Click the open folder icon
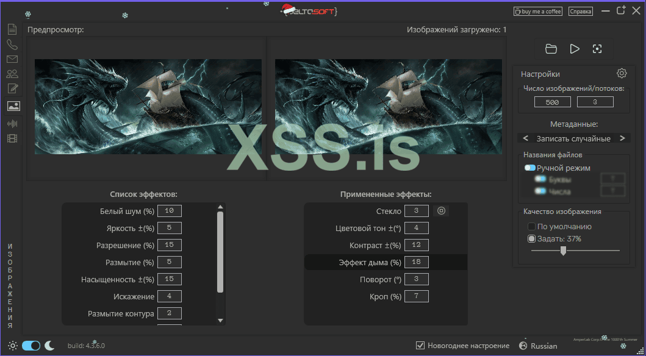 [551, 49]
